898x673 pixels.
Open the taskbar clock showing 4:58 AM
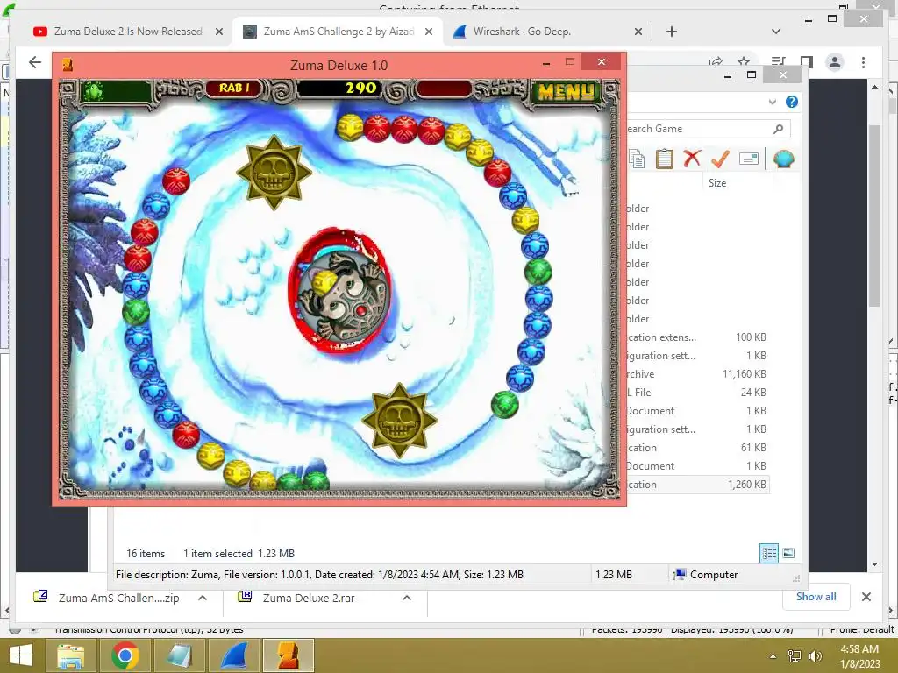[x=859, y=656]
